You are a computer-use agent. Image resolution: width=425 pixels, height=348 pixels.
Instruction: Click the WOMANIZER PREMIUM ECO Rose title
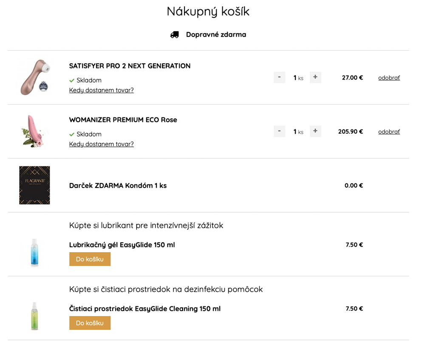click(x=123, y=120)
